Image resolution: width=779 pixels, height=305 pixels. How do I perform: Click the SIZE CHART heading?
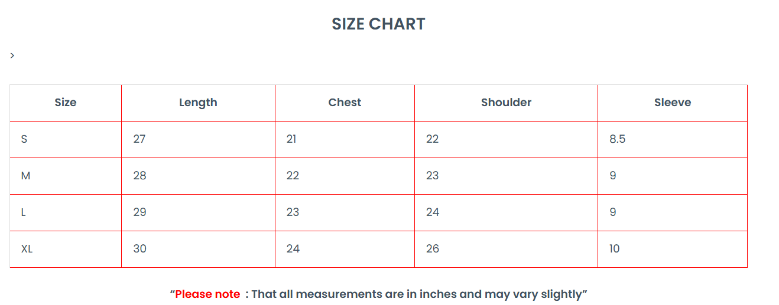[x=378, y=24]
